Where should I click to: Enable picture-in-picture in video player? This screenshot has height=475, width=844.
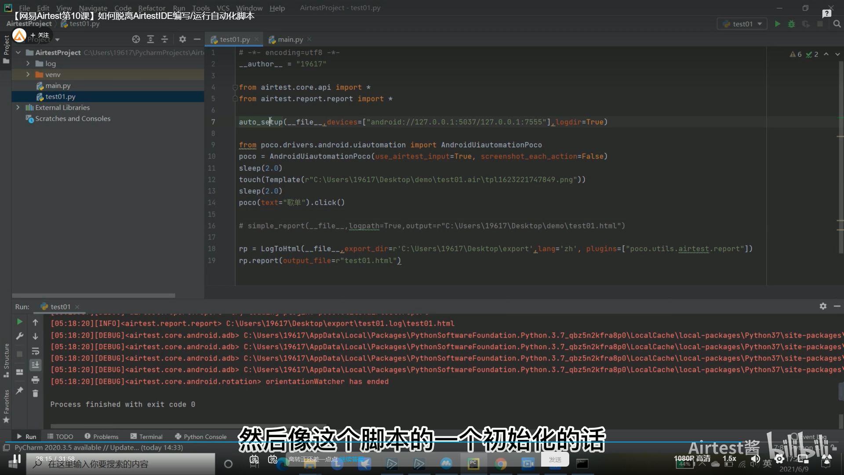803,459
